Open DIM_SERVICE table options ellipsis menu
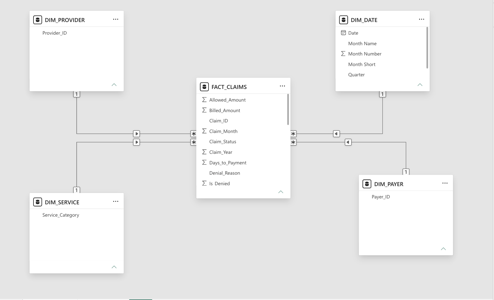The width and height of the screenshot is (494, 300). (x=116, y=202)
